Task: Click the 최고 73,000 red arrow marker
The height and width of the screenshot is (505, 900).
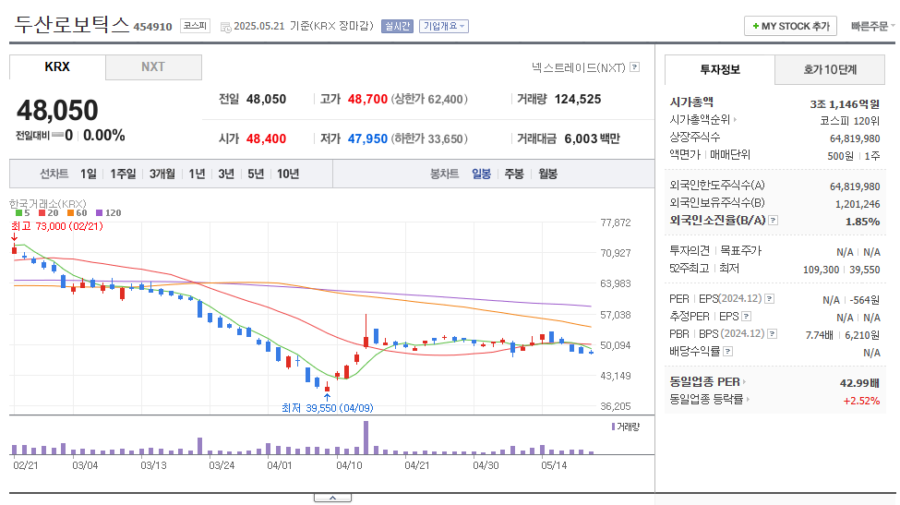Action: tap(15, 237)
